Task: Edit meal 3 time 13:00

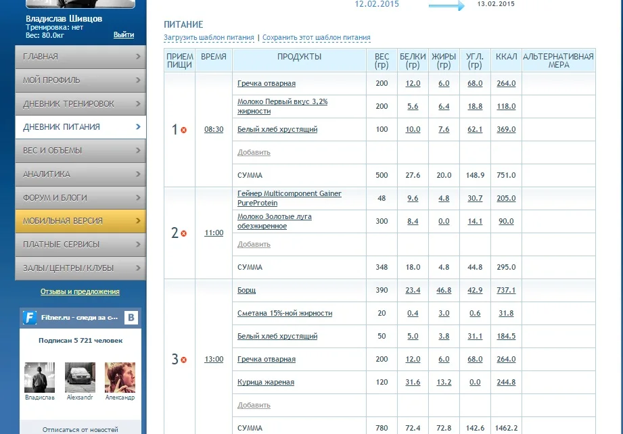Action: pos(214,359)
